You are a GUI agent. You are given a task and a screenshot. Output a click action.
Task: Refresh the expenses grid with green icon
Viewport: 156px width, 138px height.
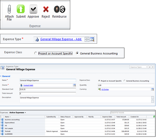[154, 117]
